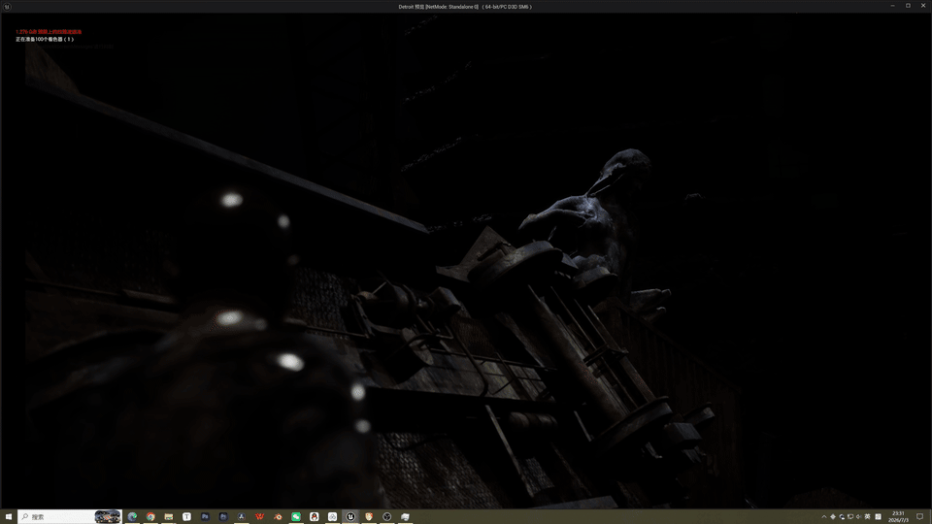Open the Windows Start menu
Screen dimensions: 932x524
pos(9,517)
